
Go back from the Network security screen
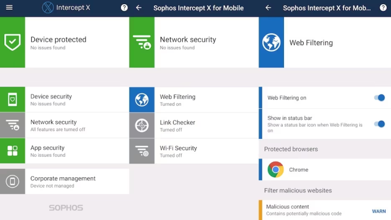(x=138, y=8)
